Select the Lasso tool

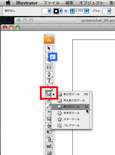coord(49,67)
